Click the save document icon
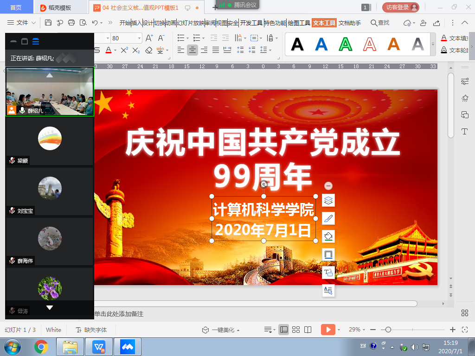The image size is (475, 356). (x=48, y=23)
